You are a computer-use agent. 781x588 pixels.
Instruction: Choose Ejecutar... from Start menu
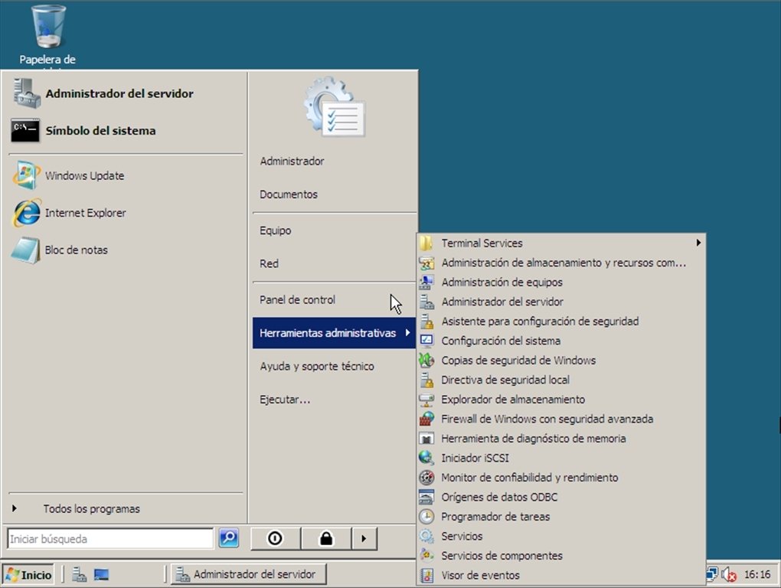coord(285,400)
